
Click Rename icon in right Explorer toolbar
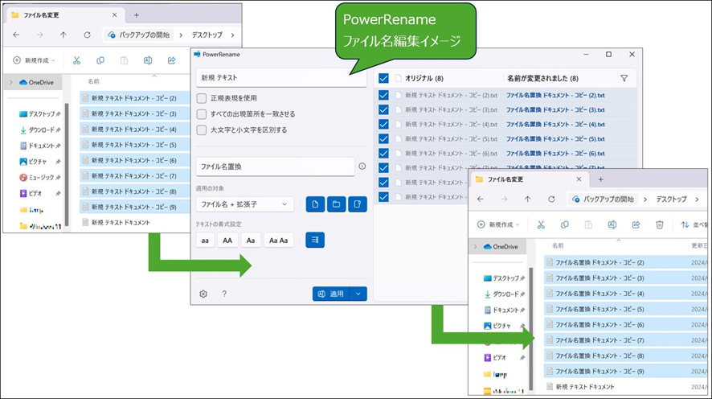pyautogui.click(x=612, y=224)
